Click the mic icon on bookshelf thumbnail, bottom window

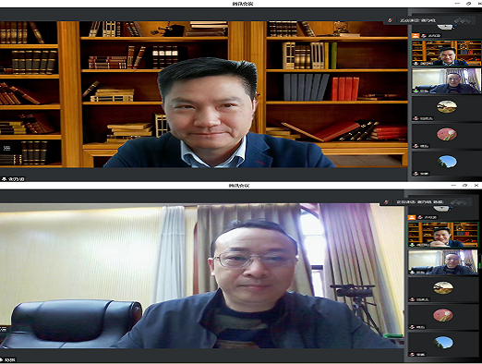click(412, 245)
